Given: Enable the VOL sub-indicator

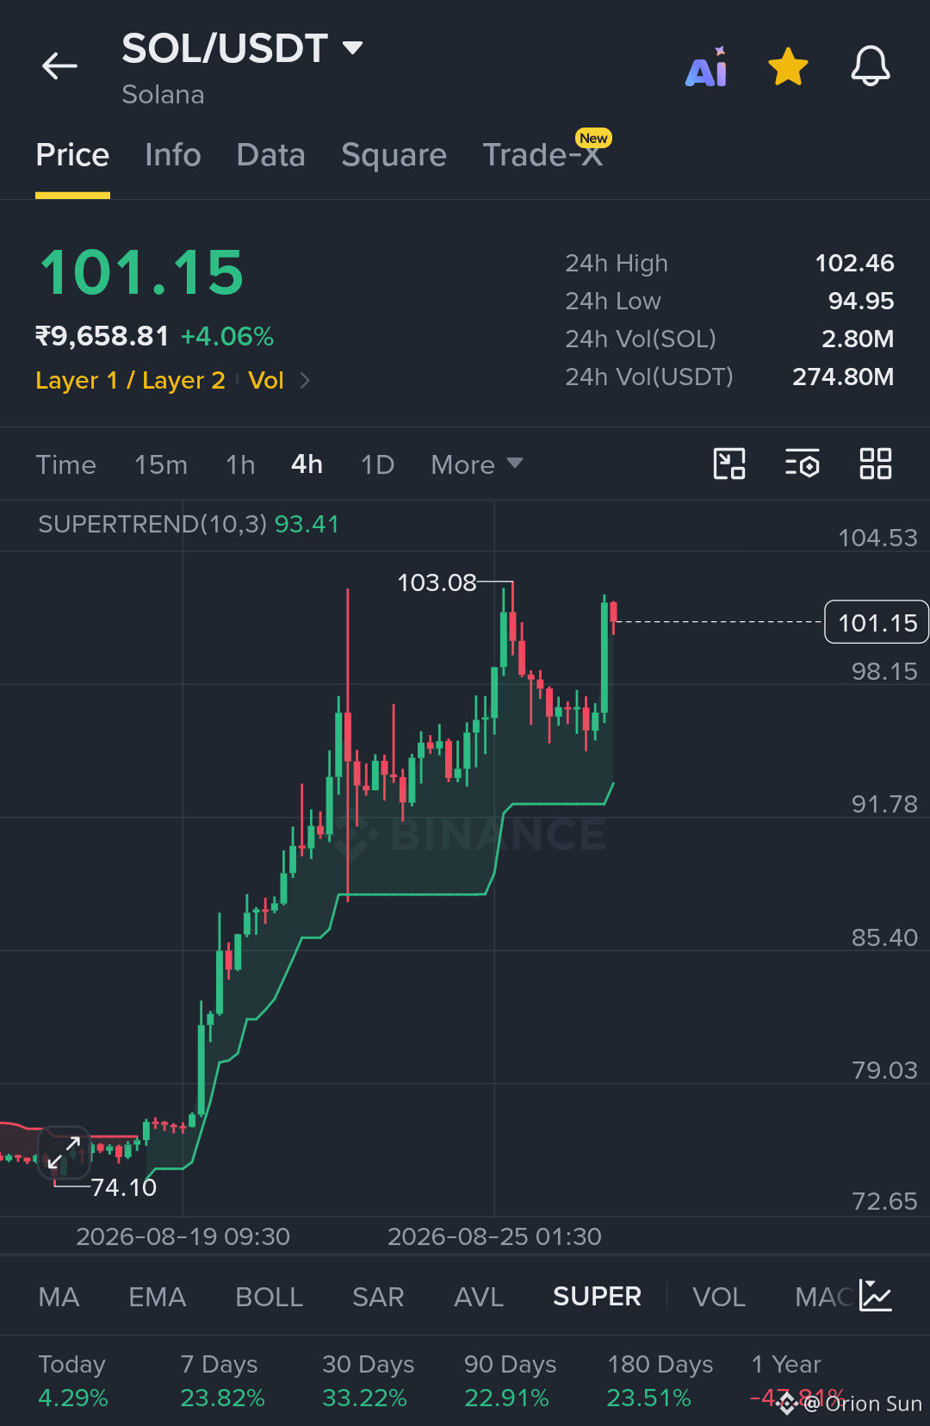Looking at the screenshot, I should click(719, 1297).
